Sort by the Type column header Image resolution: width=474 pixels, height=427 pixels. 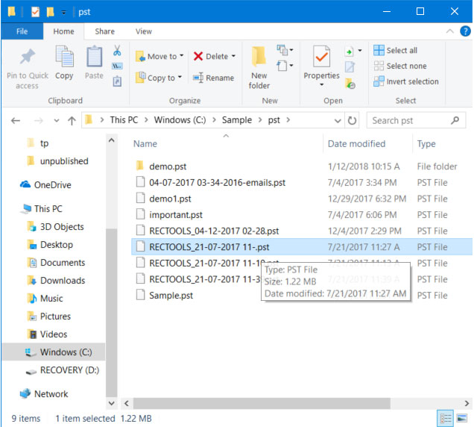click(x=426, y=144)
